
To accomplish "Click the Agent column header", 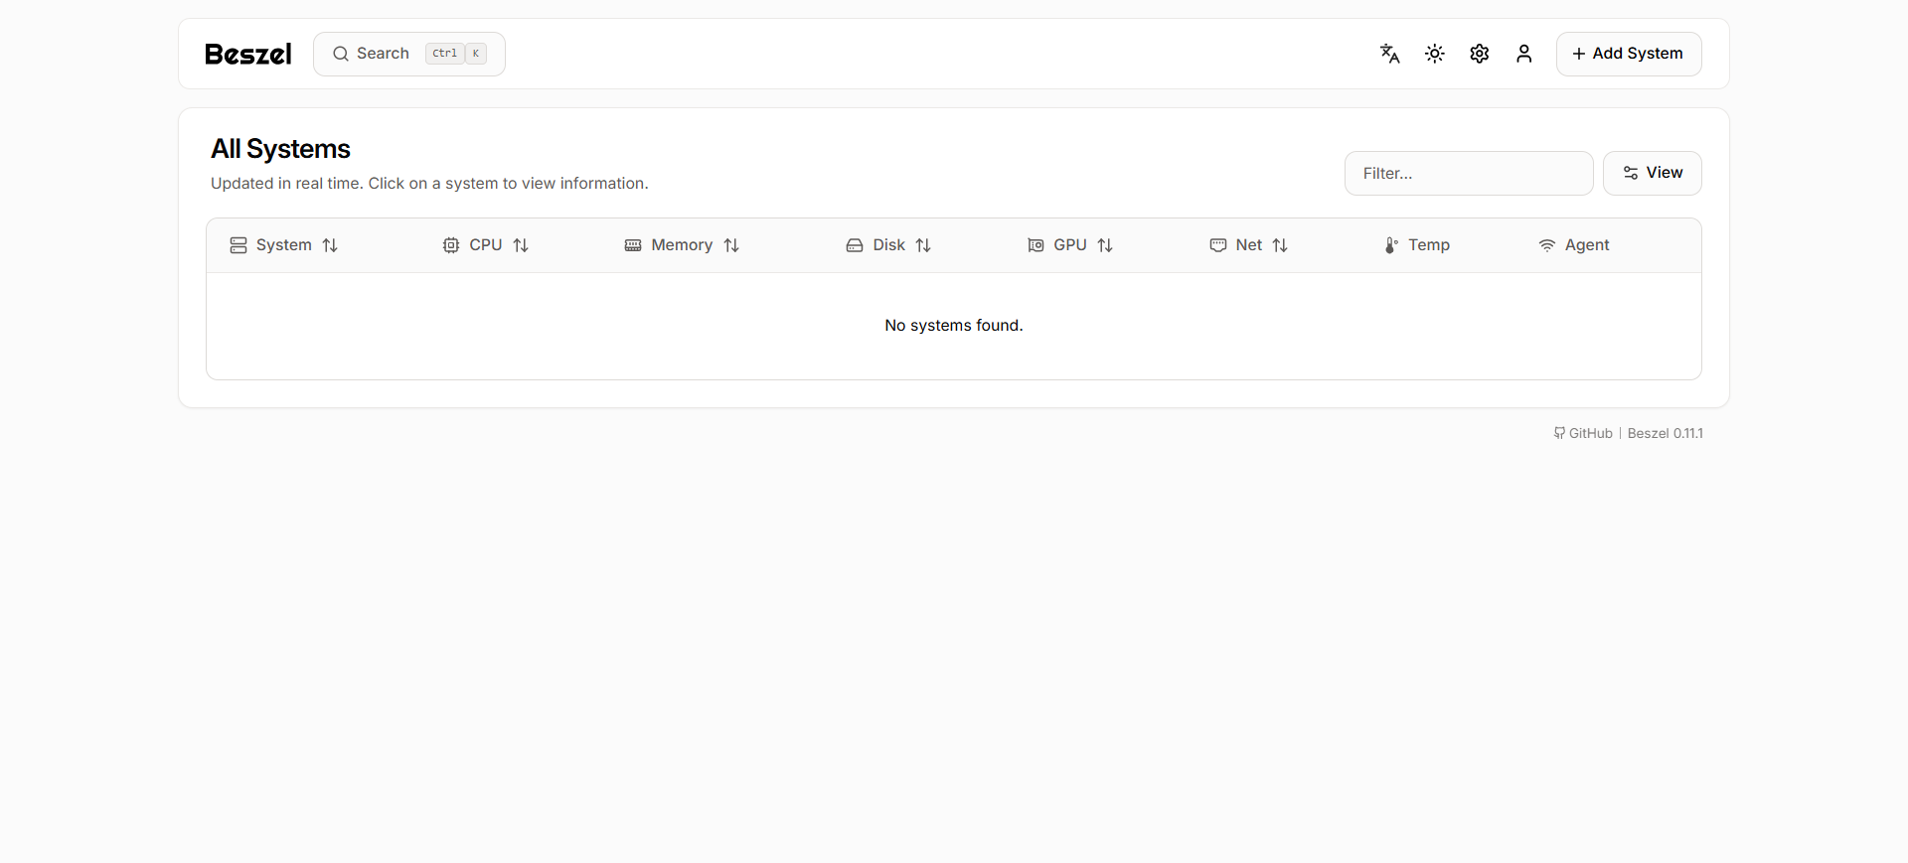I will [1574, 245].
